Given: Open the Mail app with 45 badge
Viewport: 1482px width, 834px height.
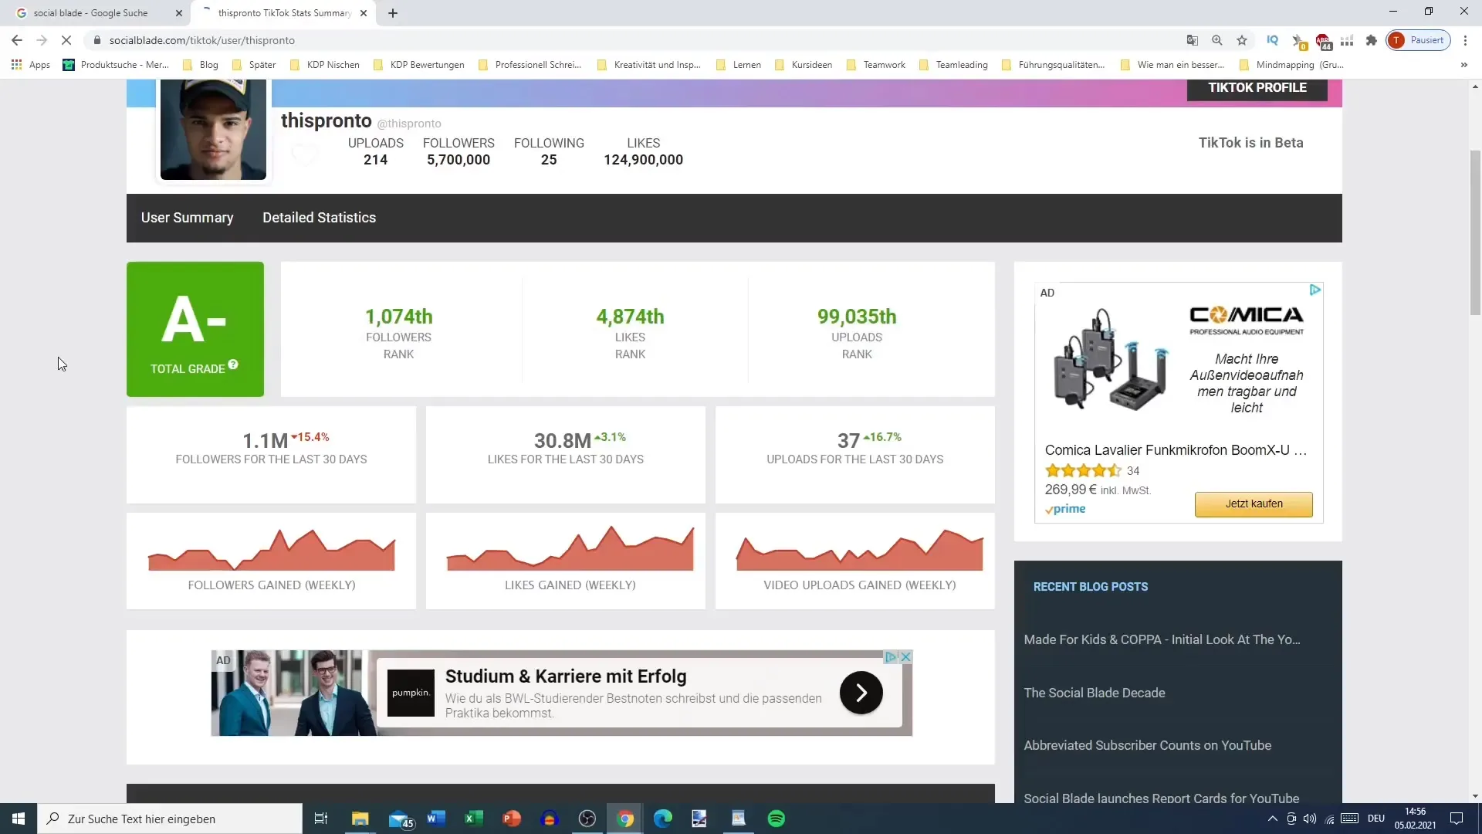Looking at the screenshot, I should pos(400,819).
